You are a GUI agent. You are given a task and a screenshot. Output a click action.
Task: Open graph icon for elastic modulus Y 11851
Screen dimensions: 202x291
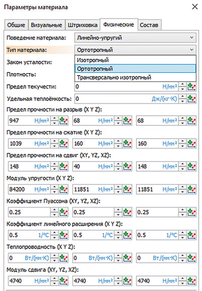click(127, 189)
